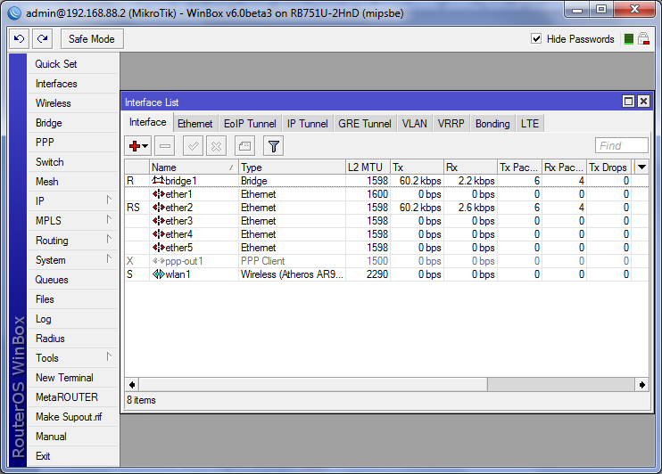662x474 pixels.
Task: Switch to the GRE Tunnel tab
Action: point(365,124)
